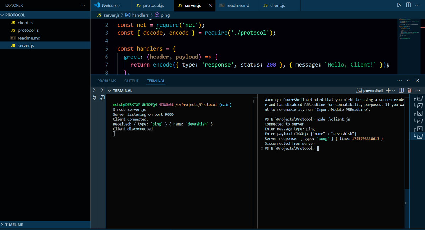This screenshot has height=230, width=425.
Task: Open panel views and more actions ellipsis
Action: click(x=400, y=81)
